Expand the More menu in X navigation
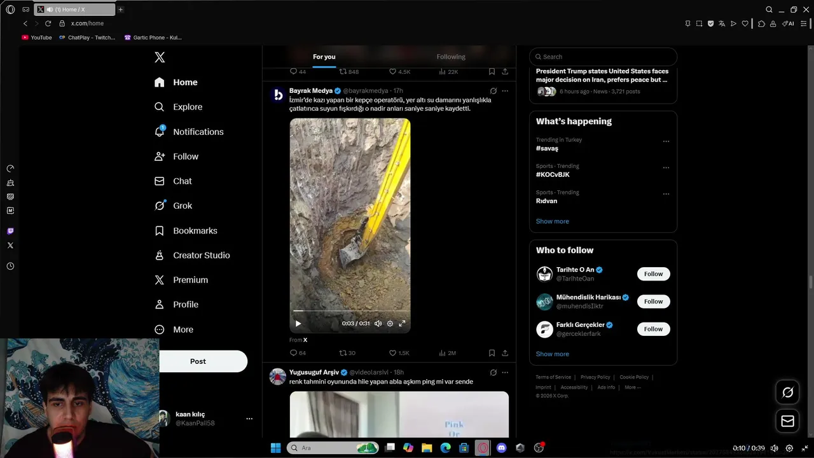Image resolution: width=814 pixels, height=458 pixels. [174, 330]
